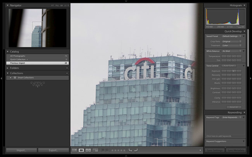Image resolution: width=252 pixels, height=157 pixels.
Task: Flag photo as pick
Action: 103,150
